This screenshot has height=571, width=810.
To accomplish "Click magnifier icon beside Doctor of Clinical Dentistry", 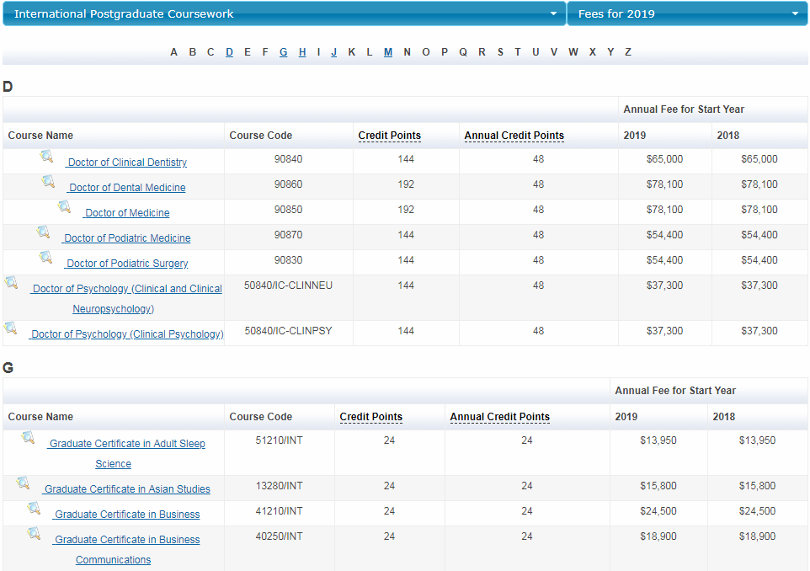I will [47, 157].
